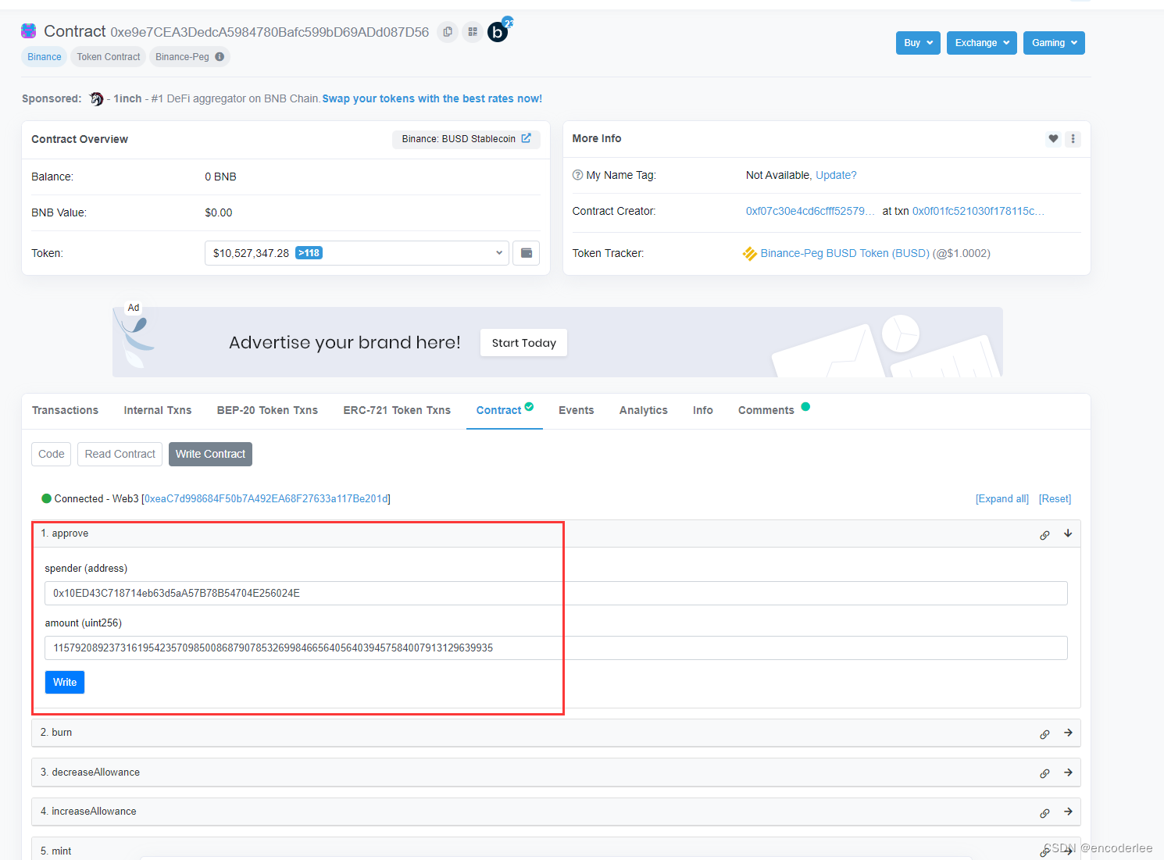Copy the permalink icon for approve method
This screenshot has width=1164, height=860.
tap(1044, 535)
